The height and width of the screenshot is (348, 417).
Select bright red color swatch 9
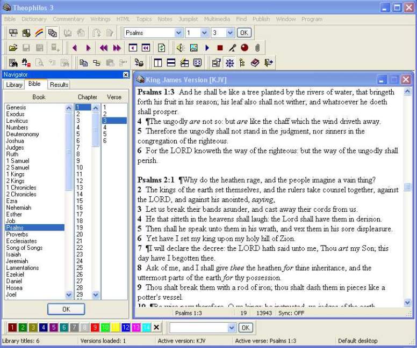(x=95, y=328)
